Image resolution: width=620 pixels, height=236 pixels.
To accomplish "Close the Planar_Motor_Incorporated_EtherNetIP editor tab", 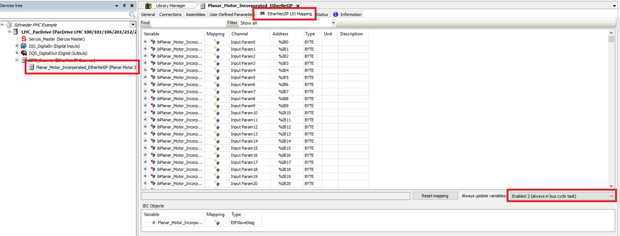I will [x=298, y=6].
